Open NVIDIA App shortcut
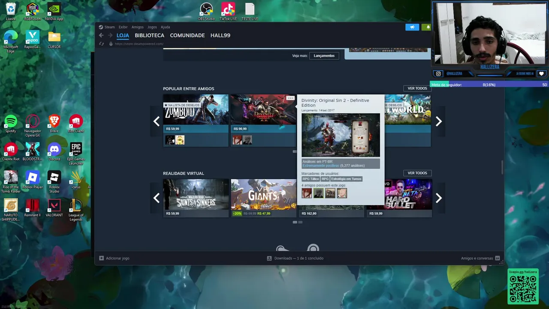This screenshot has width=549, height=309. pos(54,12)
